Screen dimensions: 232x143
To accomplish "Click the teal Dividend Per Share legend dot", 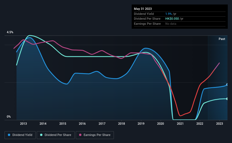I will pos(41,135).
